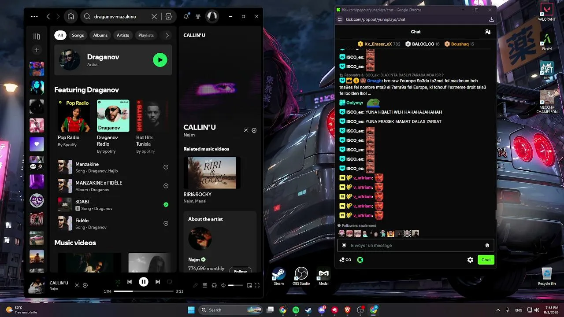This screenshot has width=564, height=317.
Task: Open Discord from the taskbar
Action: [322, 310]
